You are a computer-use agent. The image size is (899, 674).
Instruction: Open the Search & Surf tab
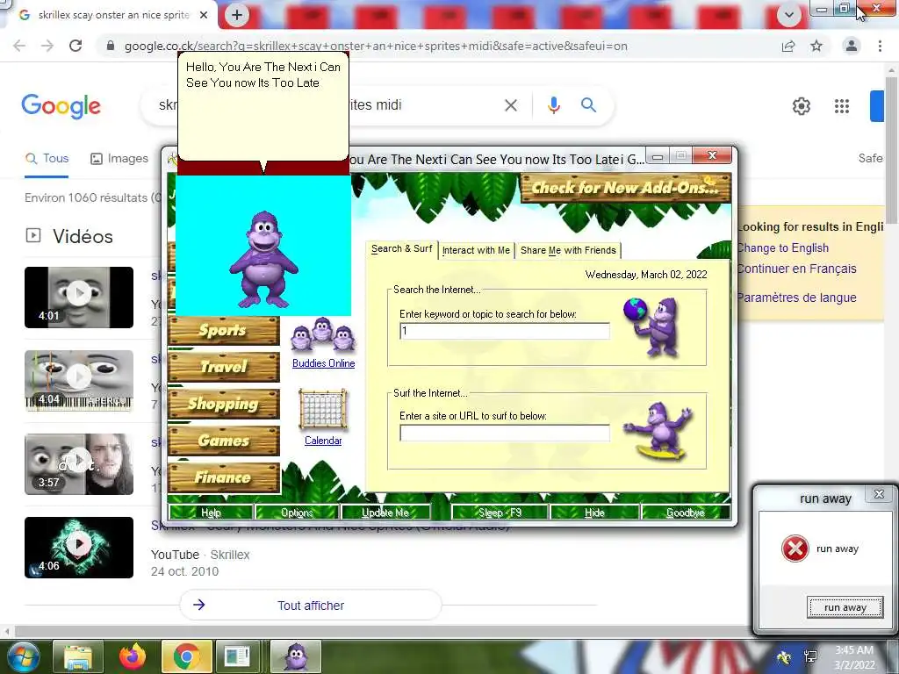(401, 248)
